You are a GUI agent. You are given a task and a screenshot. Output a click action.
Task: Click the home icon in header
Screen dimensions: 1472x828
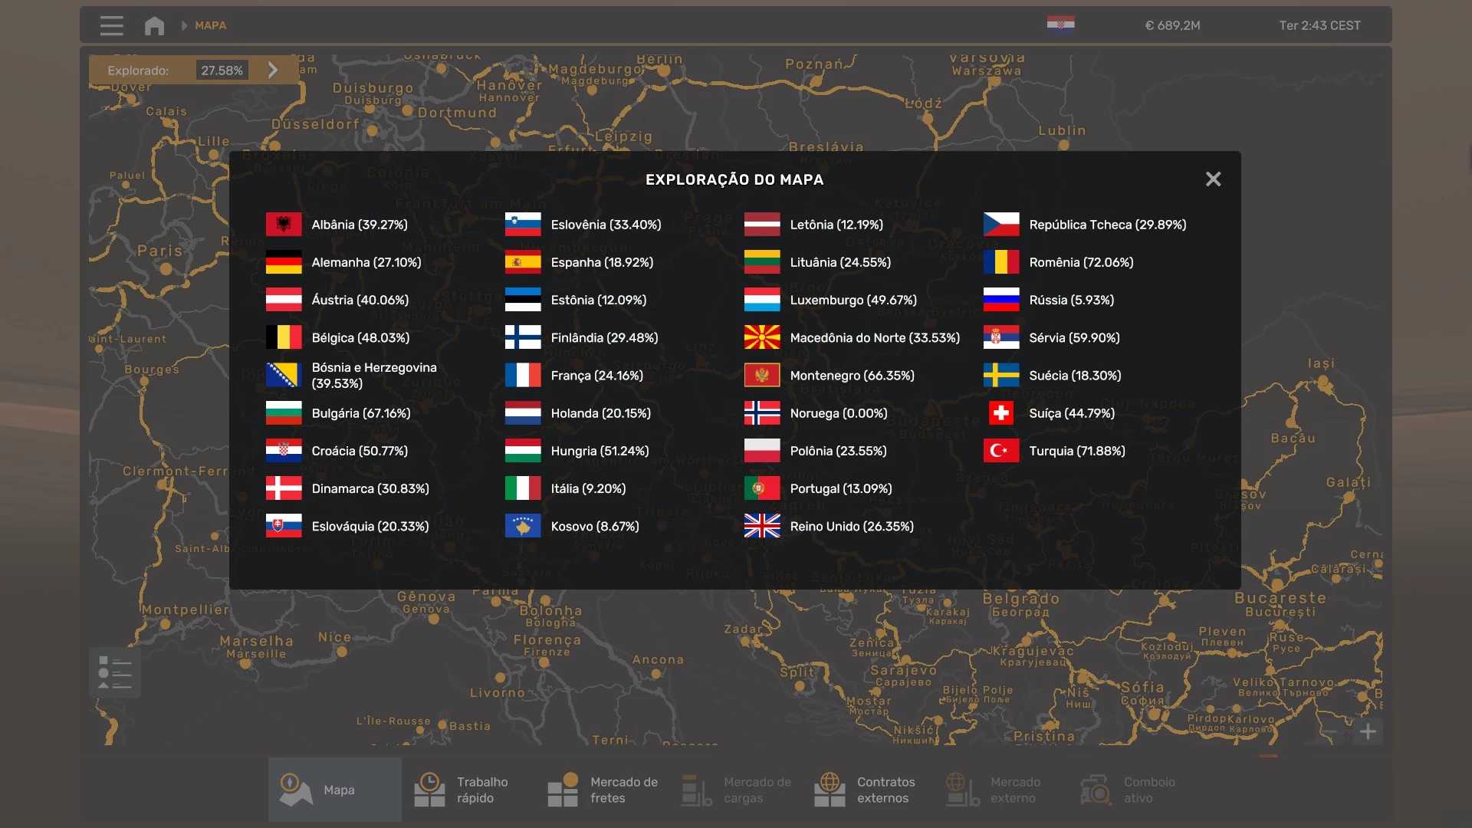pos(154,25)
